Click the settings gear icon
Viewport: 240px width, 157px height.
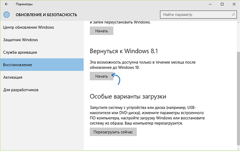tap(7, 15)
